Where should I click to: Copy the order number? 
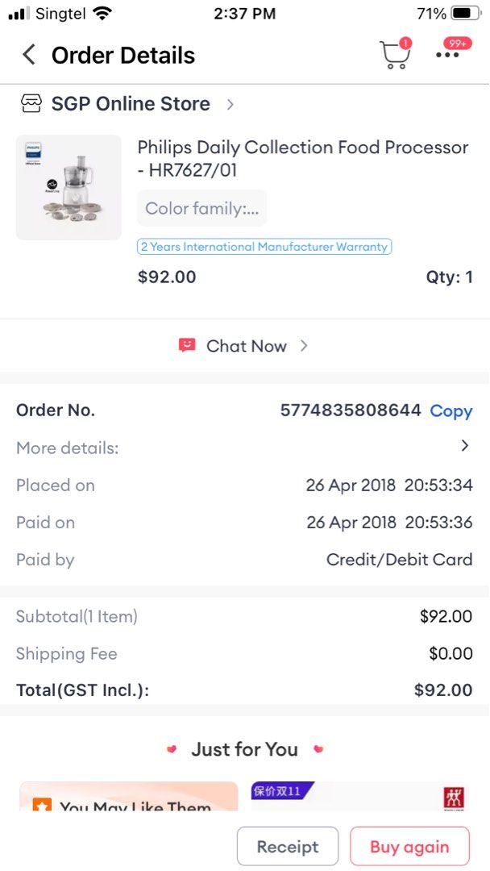click(x=451, y=410)
